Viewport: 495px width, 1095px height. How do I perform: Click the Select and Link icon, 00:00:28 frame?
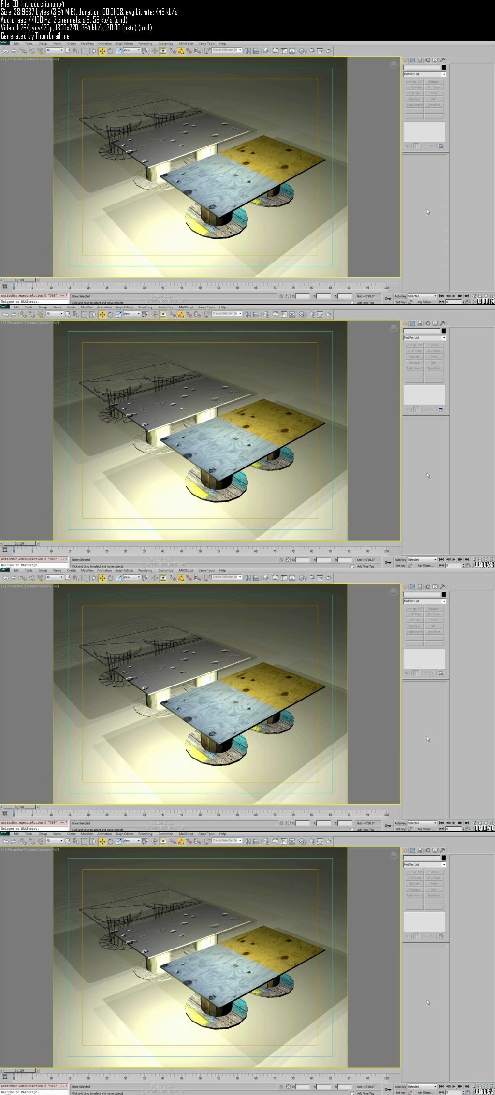23,314
